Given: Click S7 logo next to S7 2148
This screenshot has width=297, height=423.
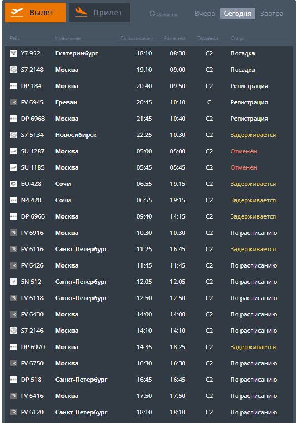Looking at the screenshot, I should point(14,70).
